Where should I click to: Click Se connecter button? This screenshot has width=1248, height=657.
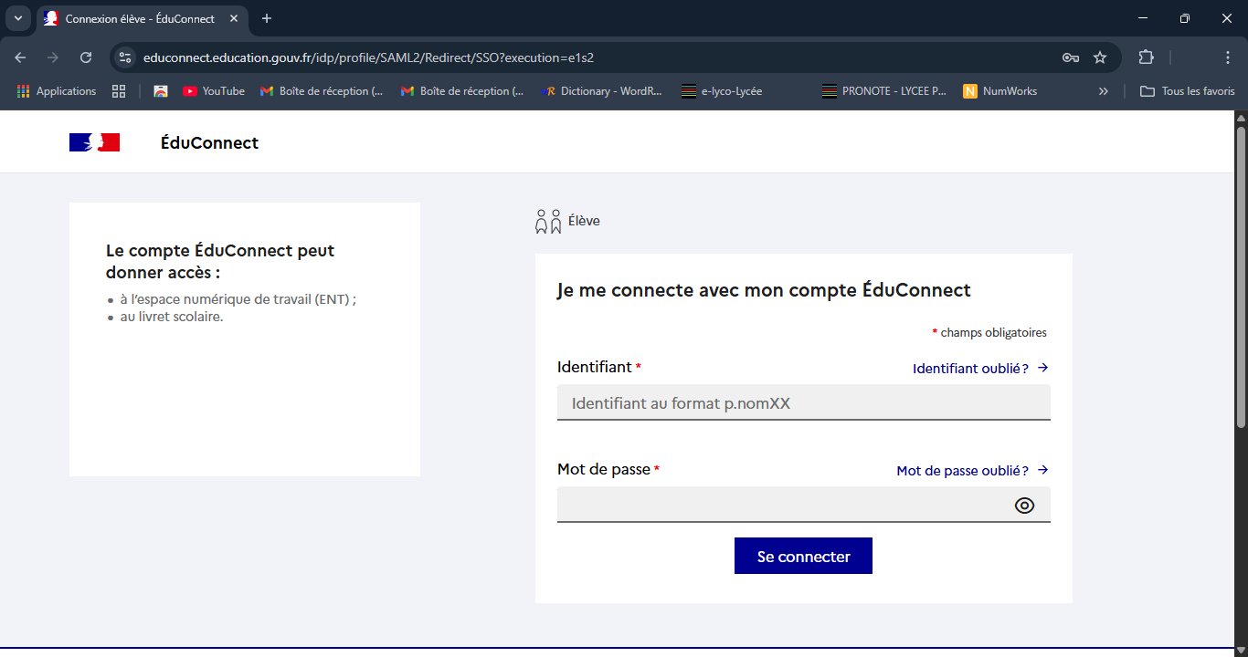point(803,557)
